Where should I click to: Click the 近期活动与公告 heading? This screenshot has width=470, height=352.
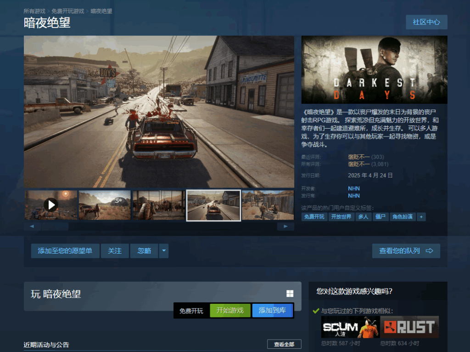point(46,345)
